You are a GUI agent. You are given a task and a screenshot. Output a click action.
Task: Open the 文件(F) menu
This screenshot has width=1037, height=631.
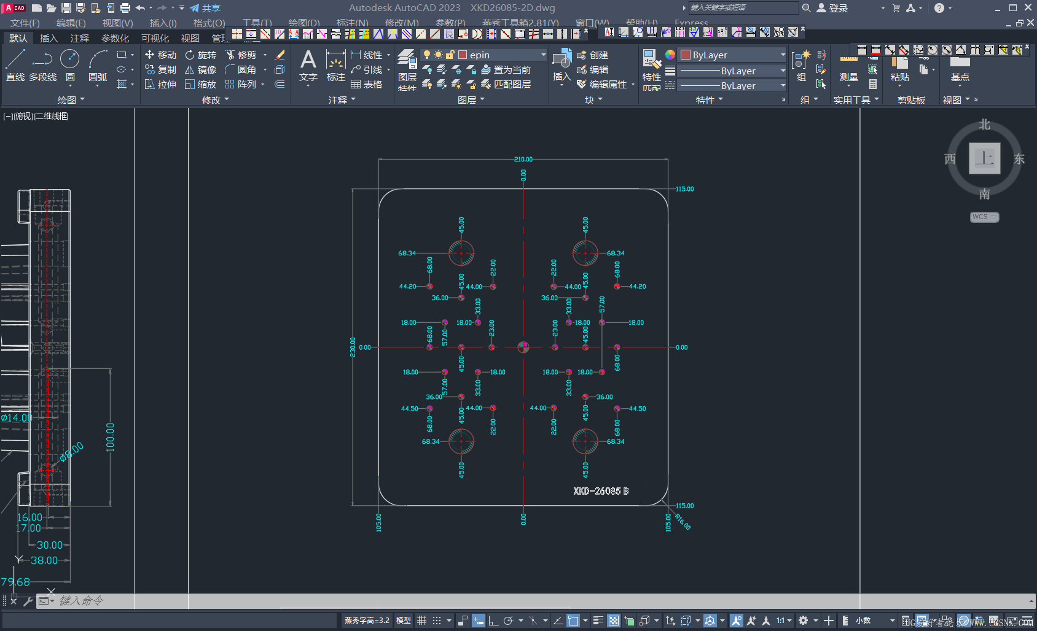click(x=25, y=23)
